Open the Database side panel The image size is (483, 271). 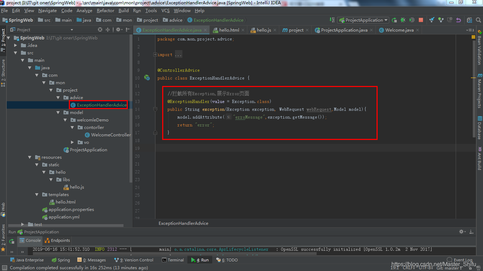click(479, 128)
